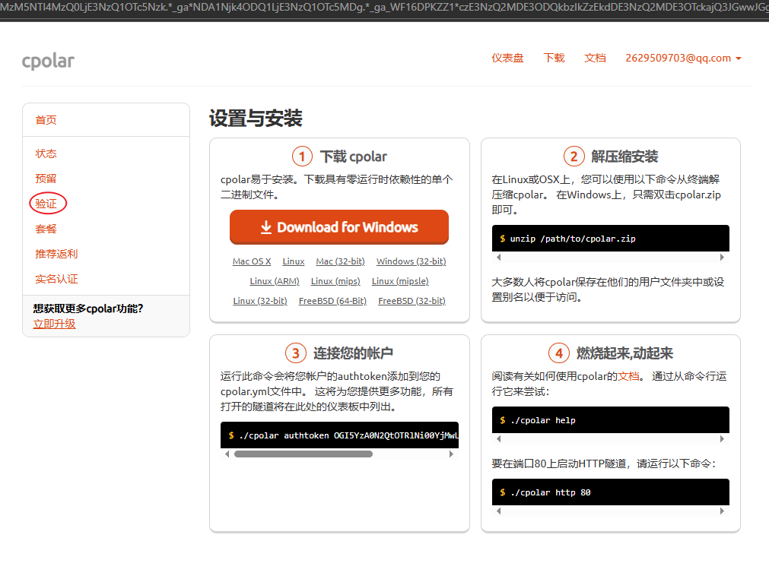Click the ./cpolar http 80 command box
The image size is (769, 579).
click(x=611, y=492)
